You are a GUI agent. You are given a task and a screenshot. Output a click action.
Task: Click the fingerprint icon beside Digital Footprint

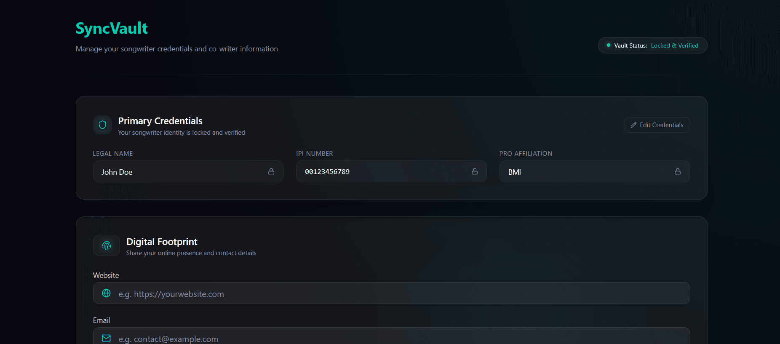107,245
